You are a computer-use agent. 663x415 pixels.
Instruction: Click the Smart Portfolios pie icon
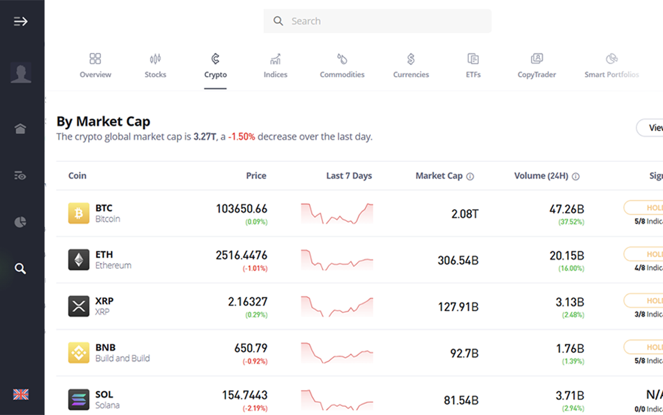tap(611, 58)
